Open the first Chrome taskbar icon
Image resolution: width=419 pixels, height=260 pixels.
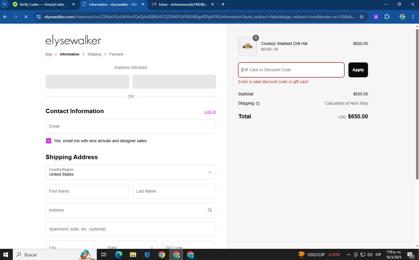click(x=161, y=255)
